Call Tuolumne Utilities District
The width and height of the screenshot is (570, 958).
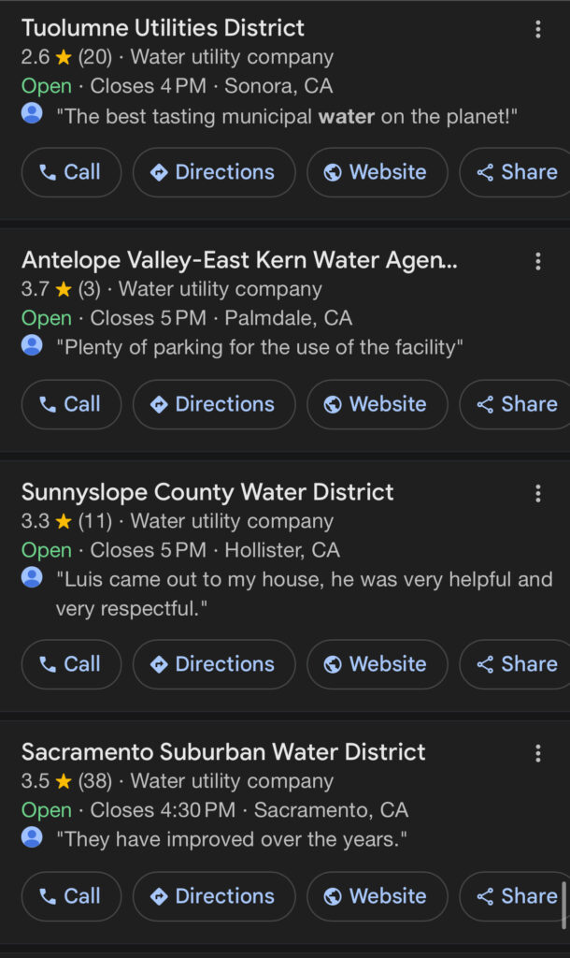(71, 172)
